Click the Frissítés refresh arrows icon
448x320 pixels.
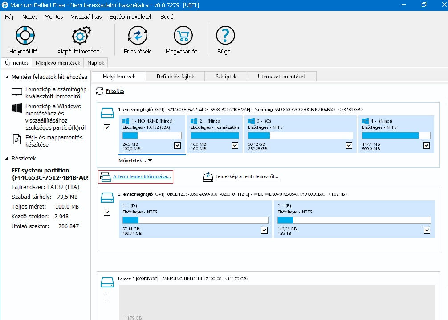[x=100, y=91]
